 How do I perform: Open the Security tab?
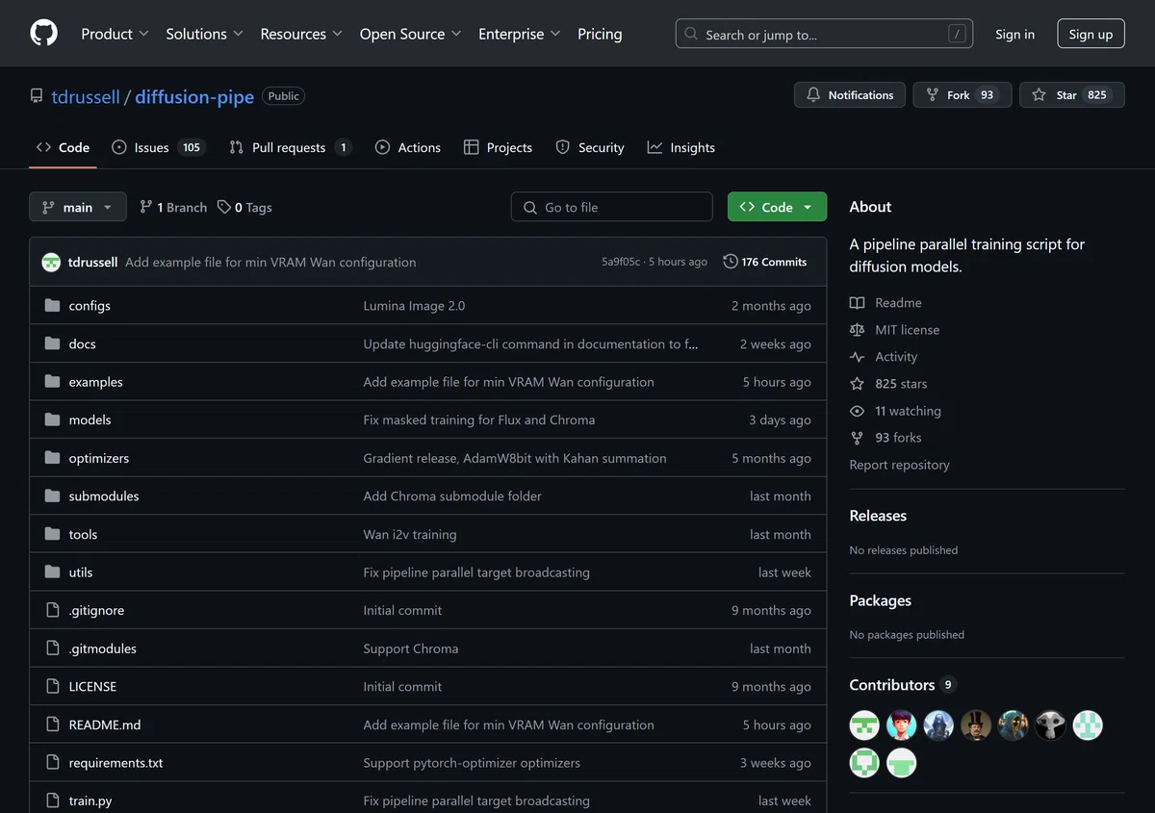[590, 147]
